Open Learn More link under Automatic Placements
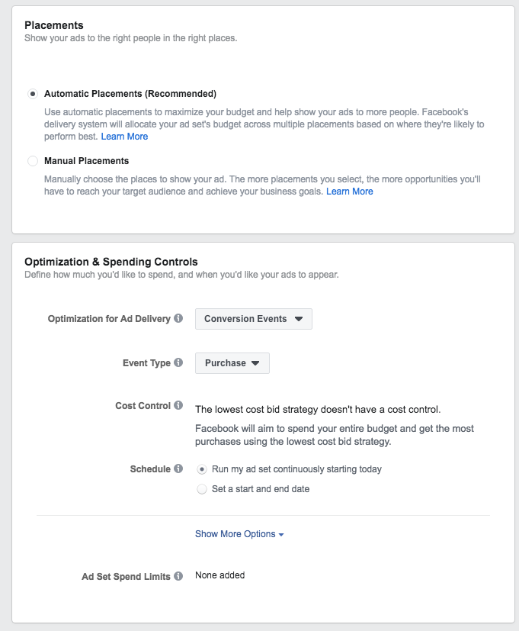Image resolution: width=519 pixels, height=631 pixels. [x=124, y=137]
